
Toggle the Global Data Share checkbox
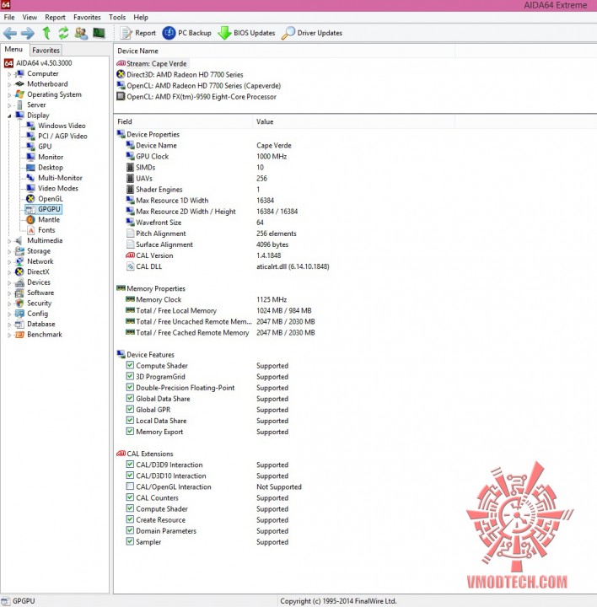(130, 398)
